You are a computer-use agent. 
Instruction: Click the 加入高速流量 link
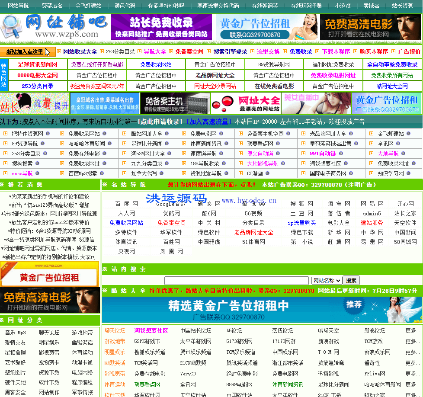(x=209, y=122)
